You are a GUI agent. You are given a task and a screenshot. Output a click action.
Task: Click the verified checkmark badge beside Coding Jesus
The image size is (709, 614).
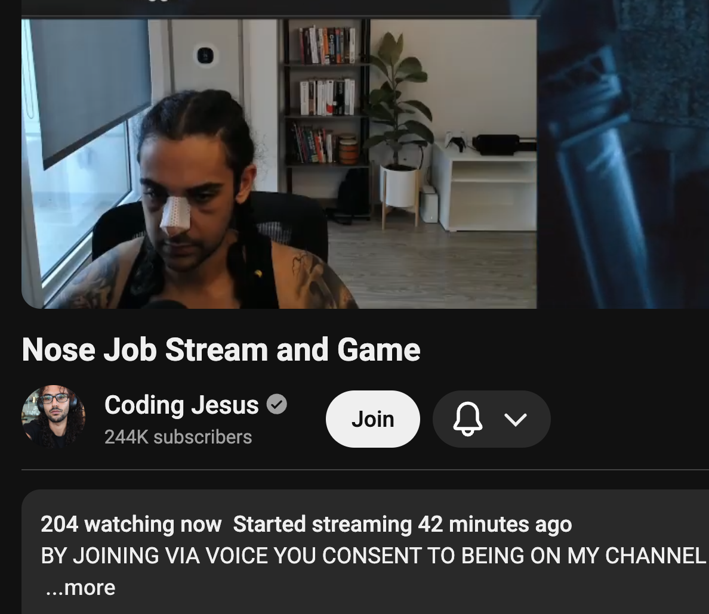(x=277, y=404)
